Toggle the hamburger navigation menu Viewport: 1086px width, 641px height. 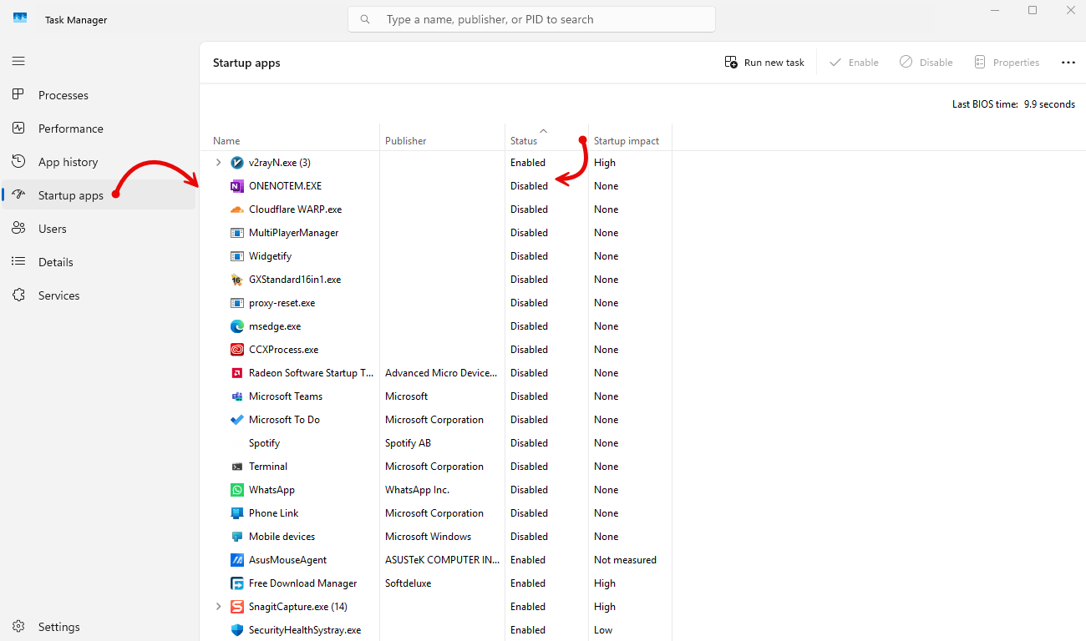coord(18,61)
